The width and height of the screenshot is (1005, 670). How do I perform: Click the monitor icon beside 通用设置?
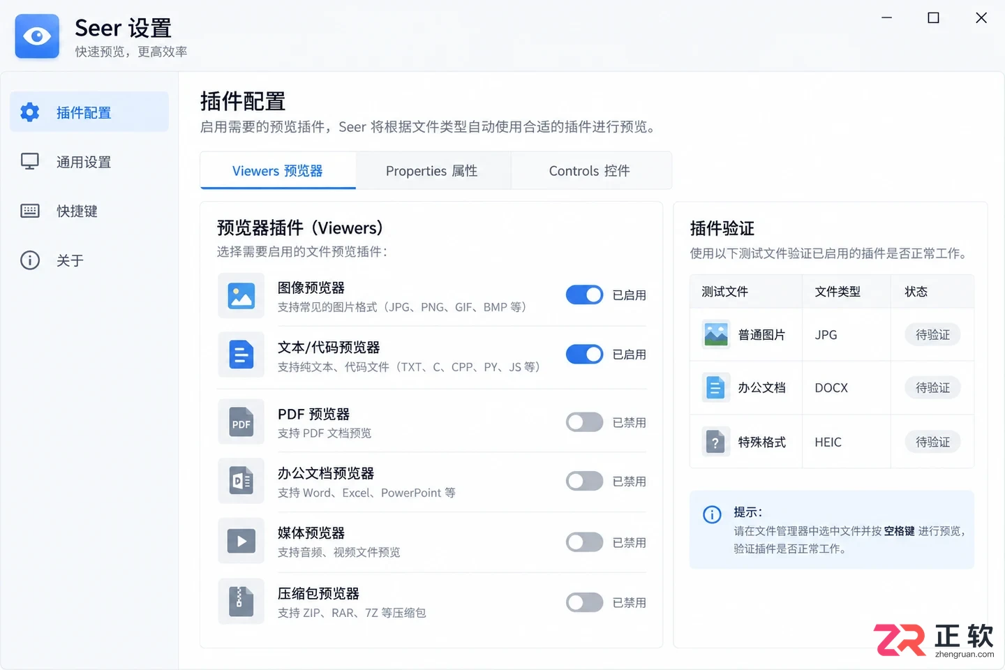(x=30, y=162)
